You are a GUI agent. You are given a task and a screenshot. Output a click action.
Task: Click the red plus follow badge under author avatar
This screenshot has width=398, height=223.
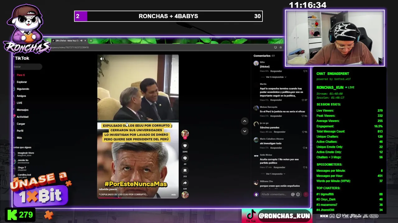[185, 138]
